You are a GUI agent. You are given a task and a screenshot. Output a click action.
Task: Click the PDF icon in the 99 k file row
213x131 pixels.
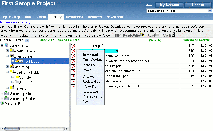point(73,86)
